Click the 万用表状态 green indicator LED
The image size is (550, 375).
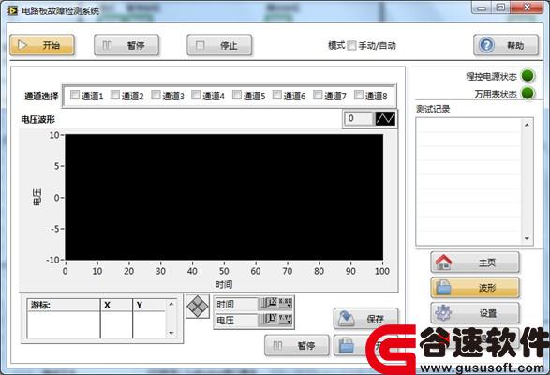tap(528, 94)
